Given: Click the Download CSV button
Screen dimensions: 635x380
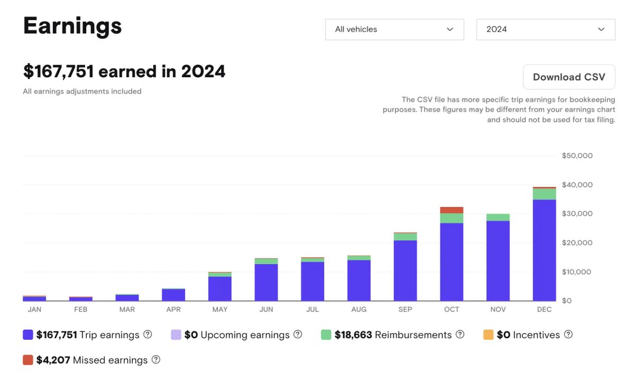Looking at the screenshot, I should pos(569,77).
